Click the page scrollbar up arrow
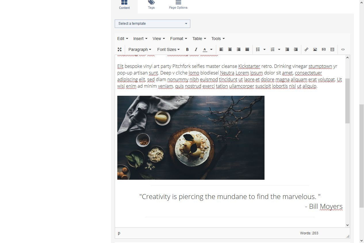 pyautogui.click(x=362, y=2)
